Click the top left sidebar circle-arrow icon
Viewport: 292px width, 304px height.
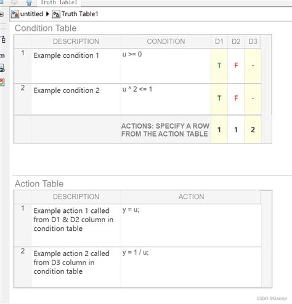[x=2, y=14]
